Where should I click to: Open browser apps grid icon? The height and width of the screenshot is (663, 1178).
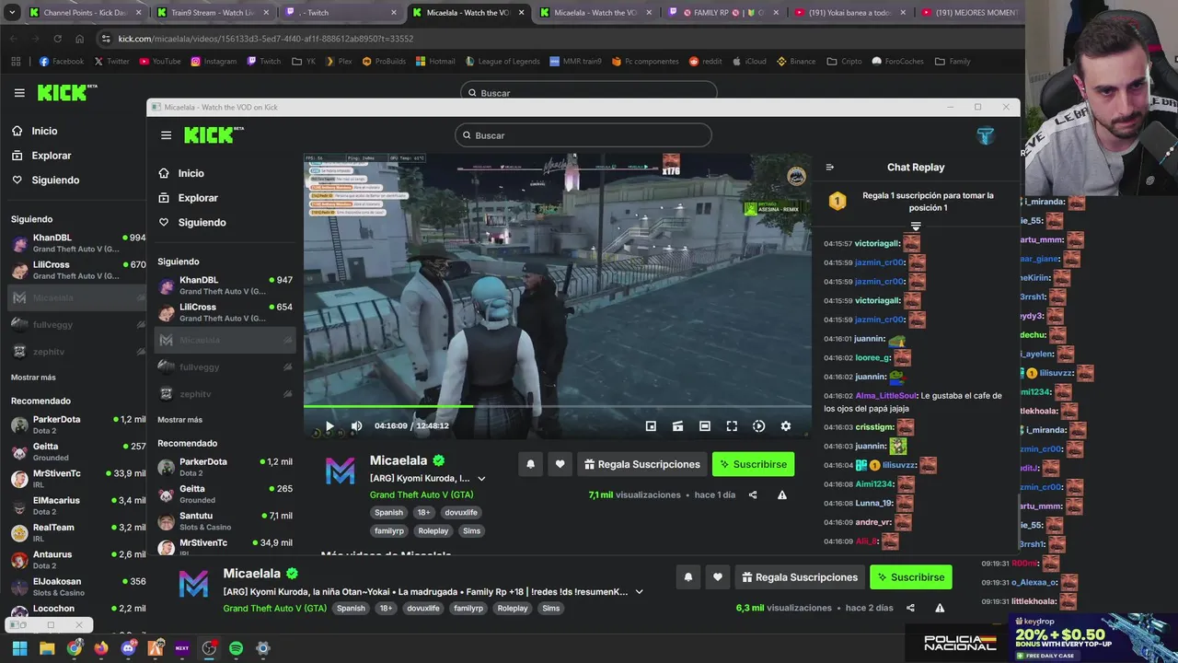16,62
